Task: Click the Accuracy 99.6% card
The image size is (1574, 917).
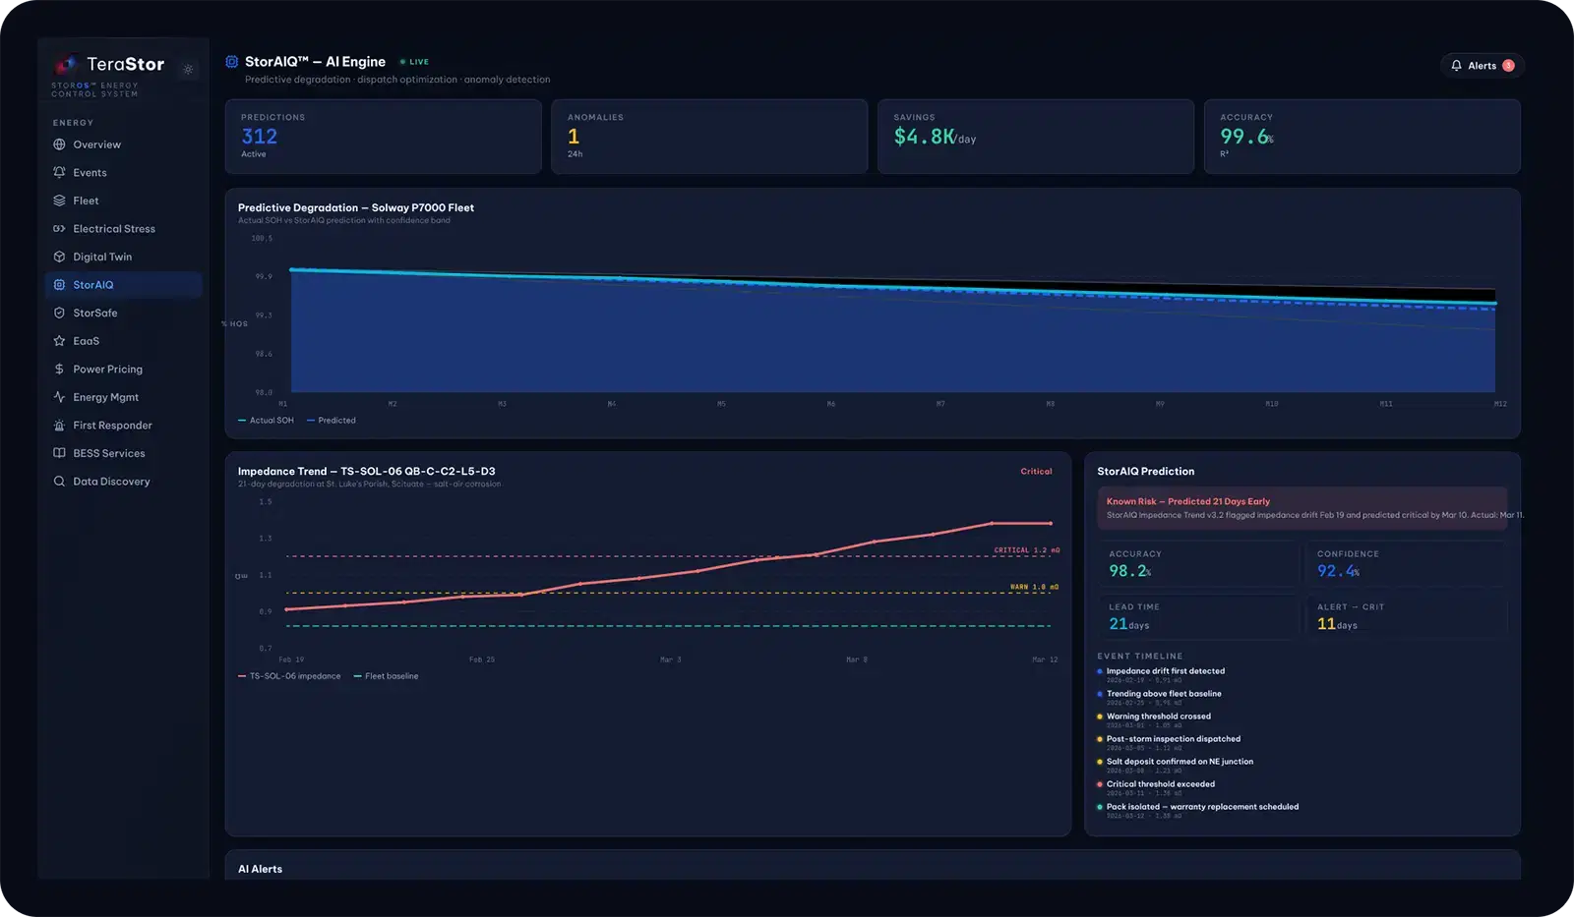Action: 1362,137
